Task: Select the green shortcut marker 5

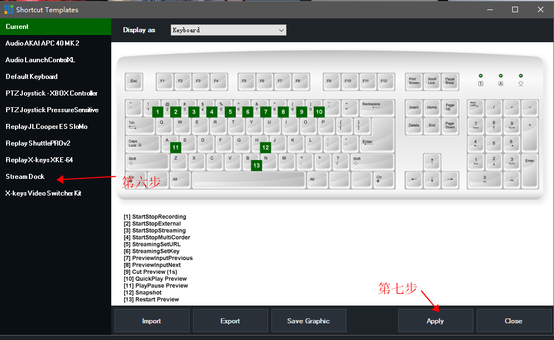Action: [230, 112]
